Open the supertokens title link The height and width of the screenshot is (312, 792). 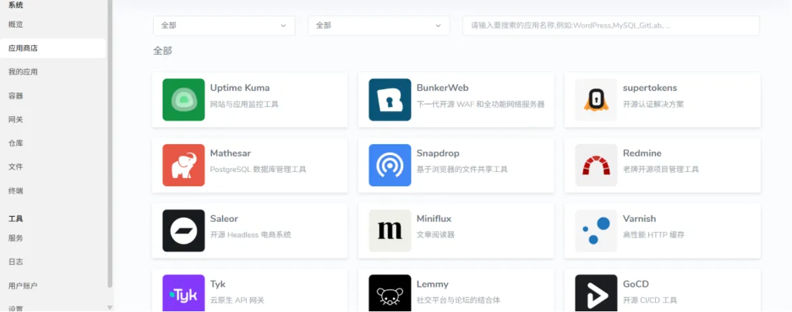[650, 88]
